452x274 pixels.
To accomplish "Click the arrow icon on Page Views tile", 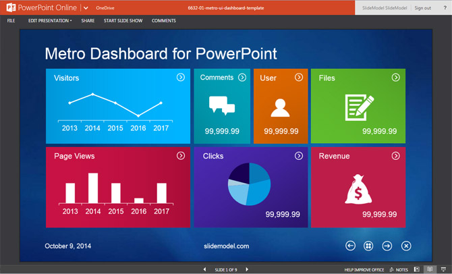I will point(181,156).
